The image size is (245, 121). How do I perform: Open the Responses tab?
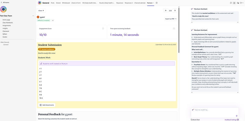point(120,3)
